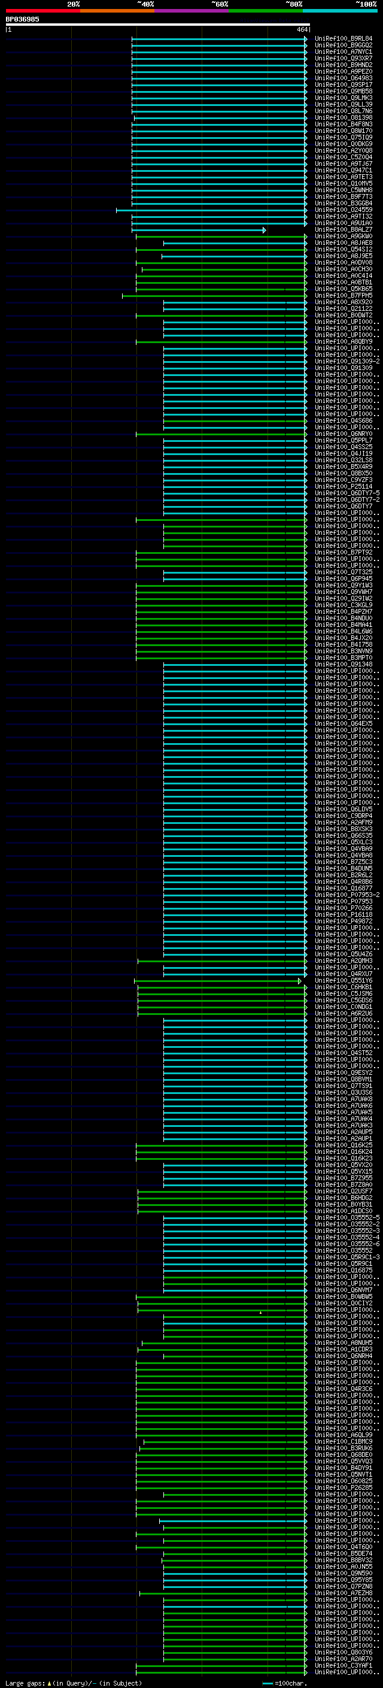
Task: Click hit label UniRef100_B4F8N3
Action: 344,125
